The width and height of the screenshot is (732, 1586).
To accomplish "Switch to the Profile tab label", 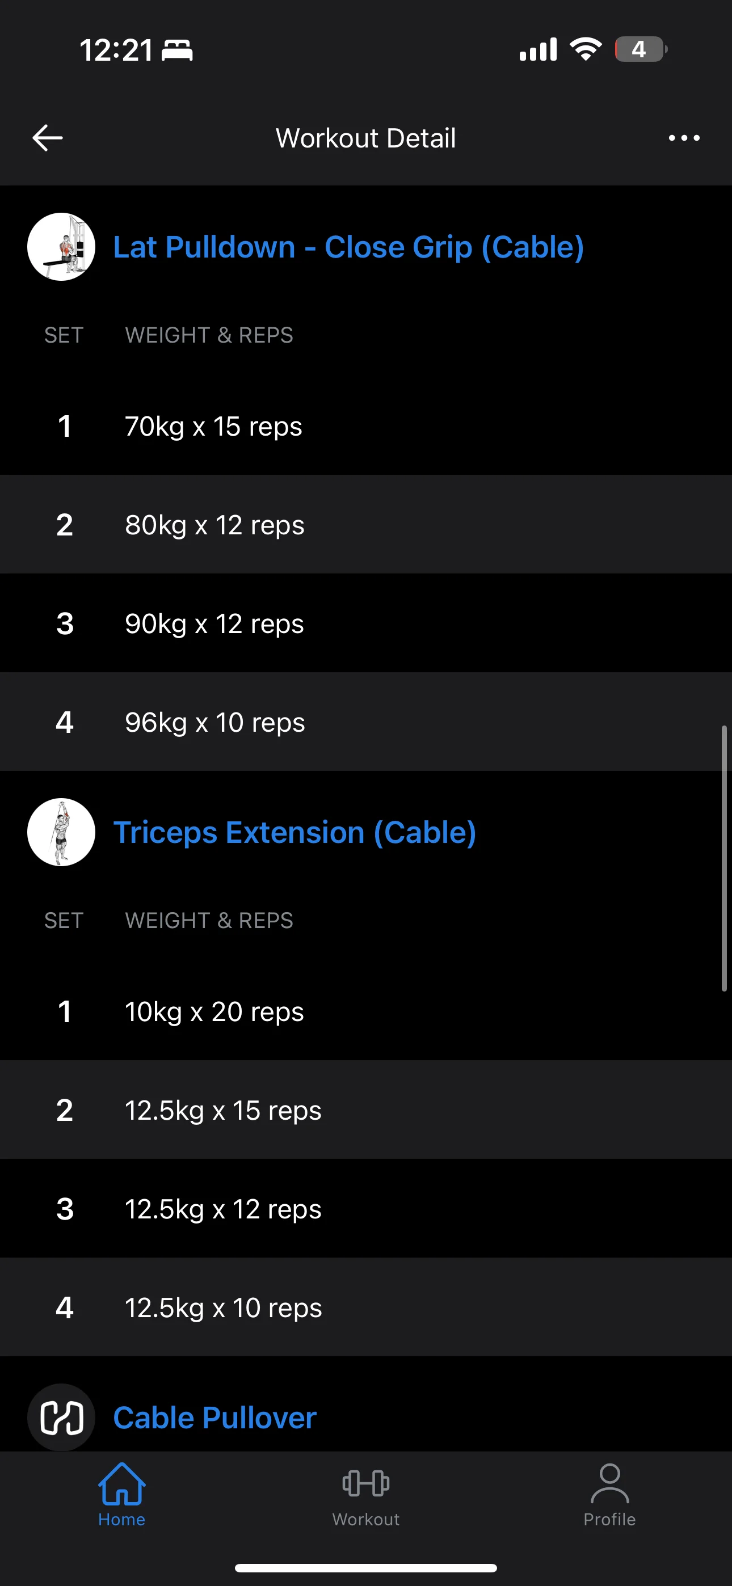I will (609, 1520).
